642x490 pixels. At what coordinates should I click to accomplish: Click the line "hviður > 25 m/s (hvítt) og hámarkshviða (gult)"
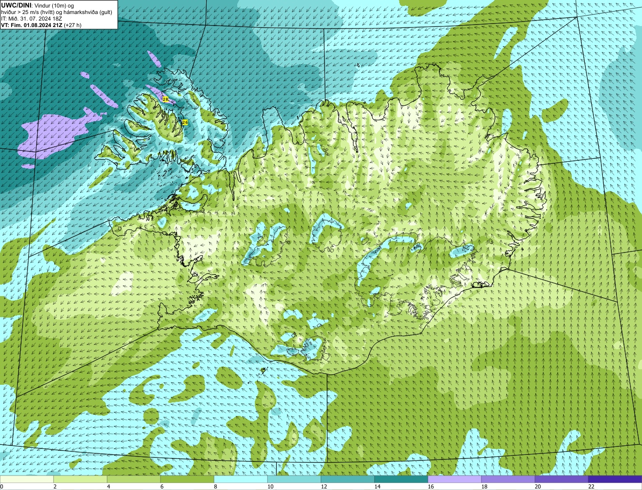pyautogui.click(x=57, y=12)
